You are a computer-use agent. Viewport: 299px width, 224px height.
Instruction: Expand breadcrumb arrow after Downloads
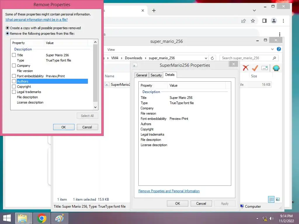pos(145,58)
